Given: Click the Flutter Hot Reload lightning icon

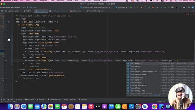Looking at the screenshot, I should [x=142, y=7].
